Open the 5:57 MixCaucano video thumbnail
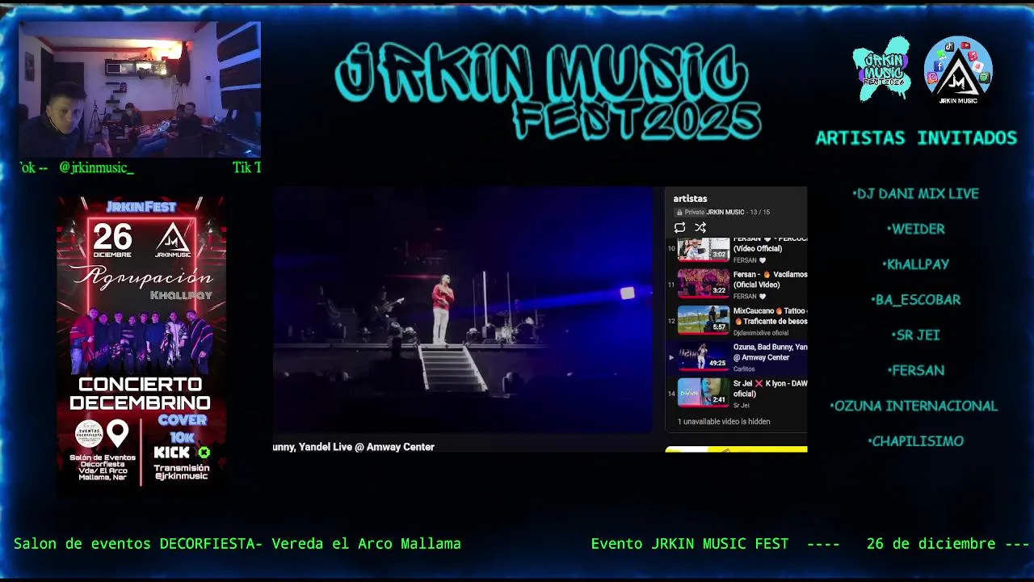The width and height of the screenshot is (1034, 582). [x=704, y=320]
